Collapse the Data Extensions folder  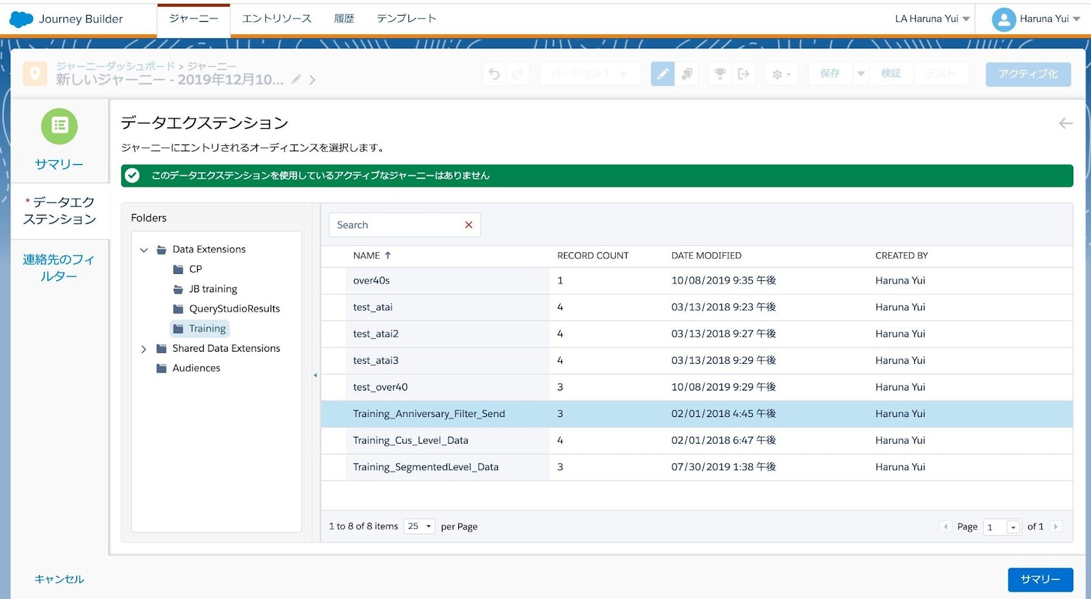(144, 250)
